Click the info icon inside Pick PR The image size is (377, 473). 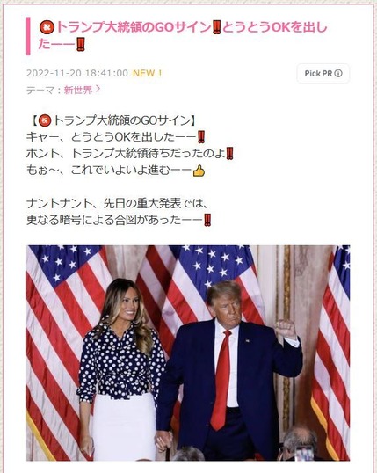coord(338,73)
